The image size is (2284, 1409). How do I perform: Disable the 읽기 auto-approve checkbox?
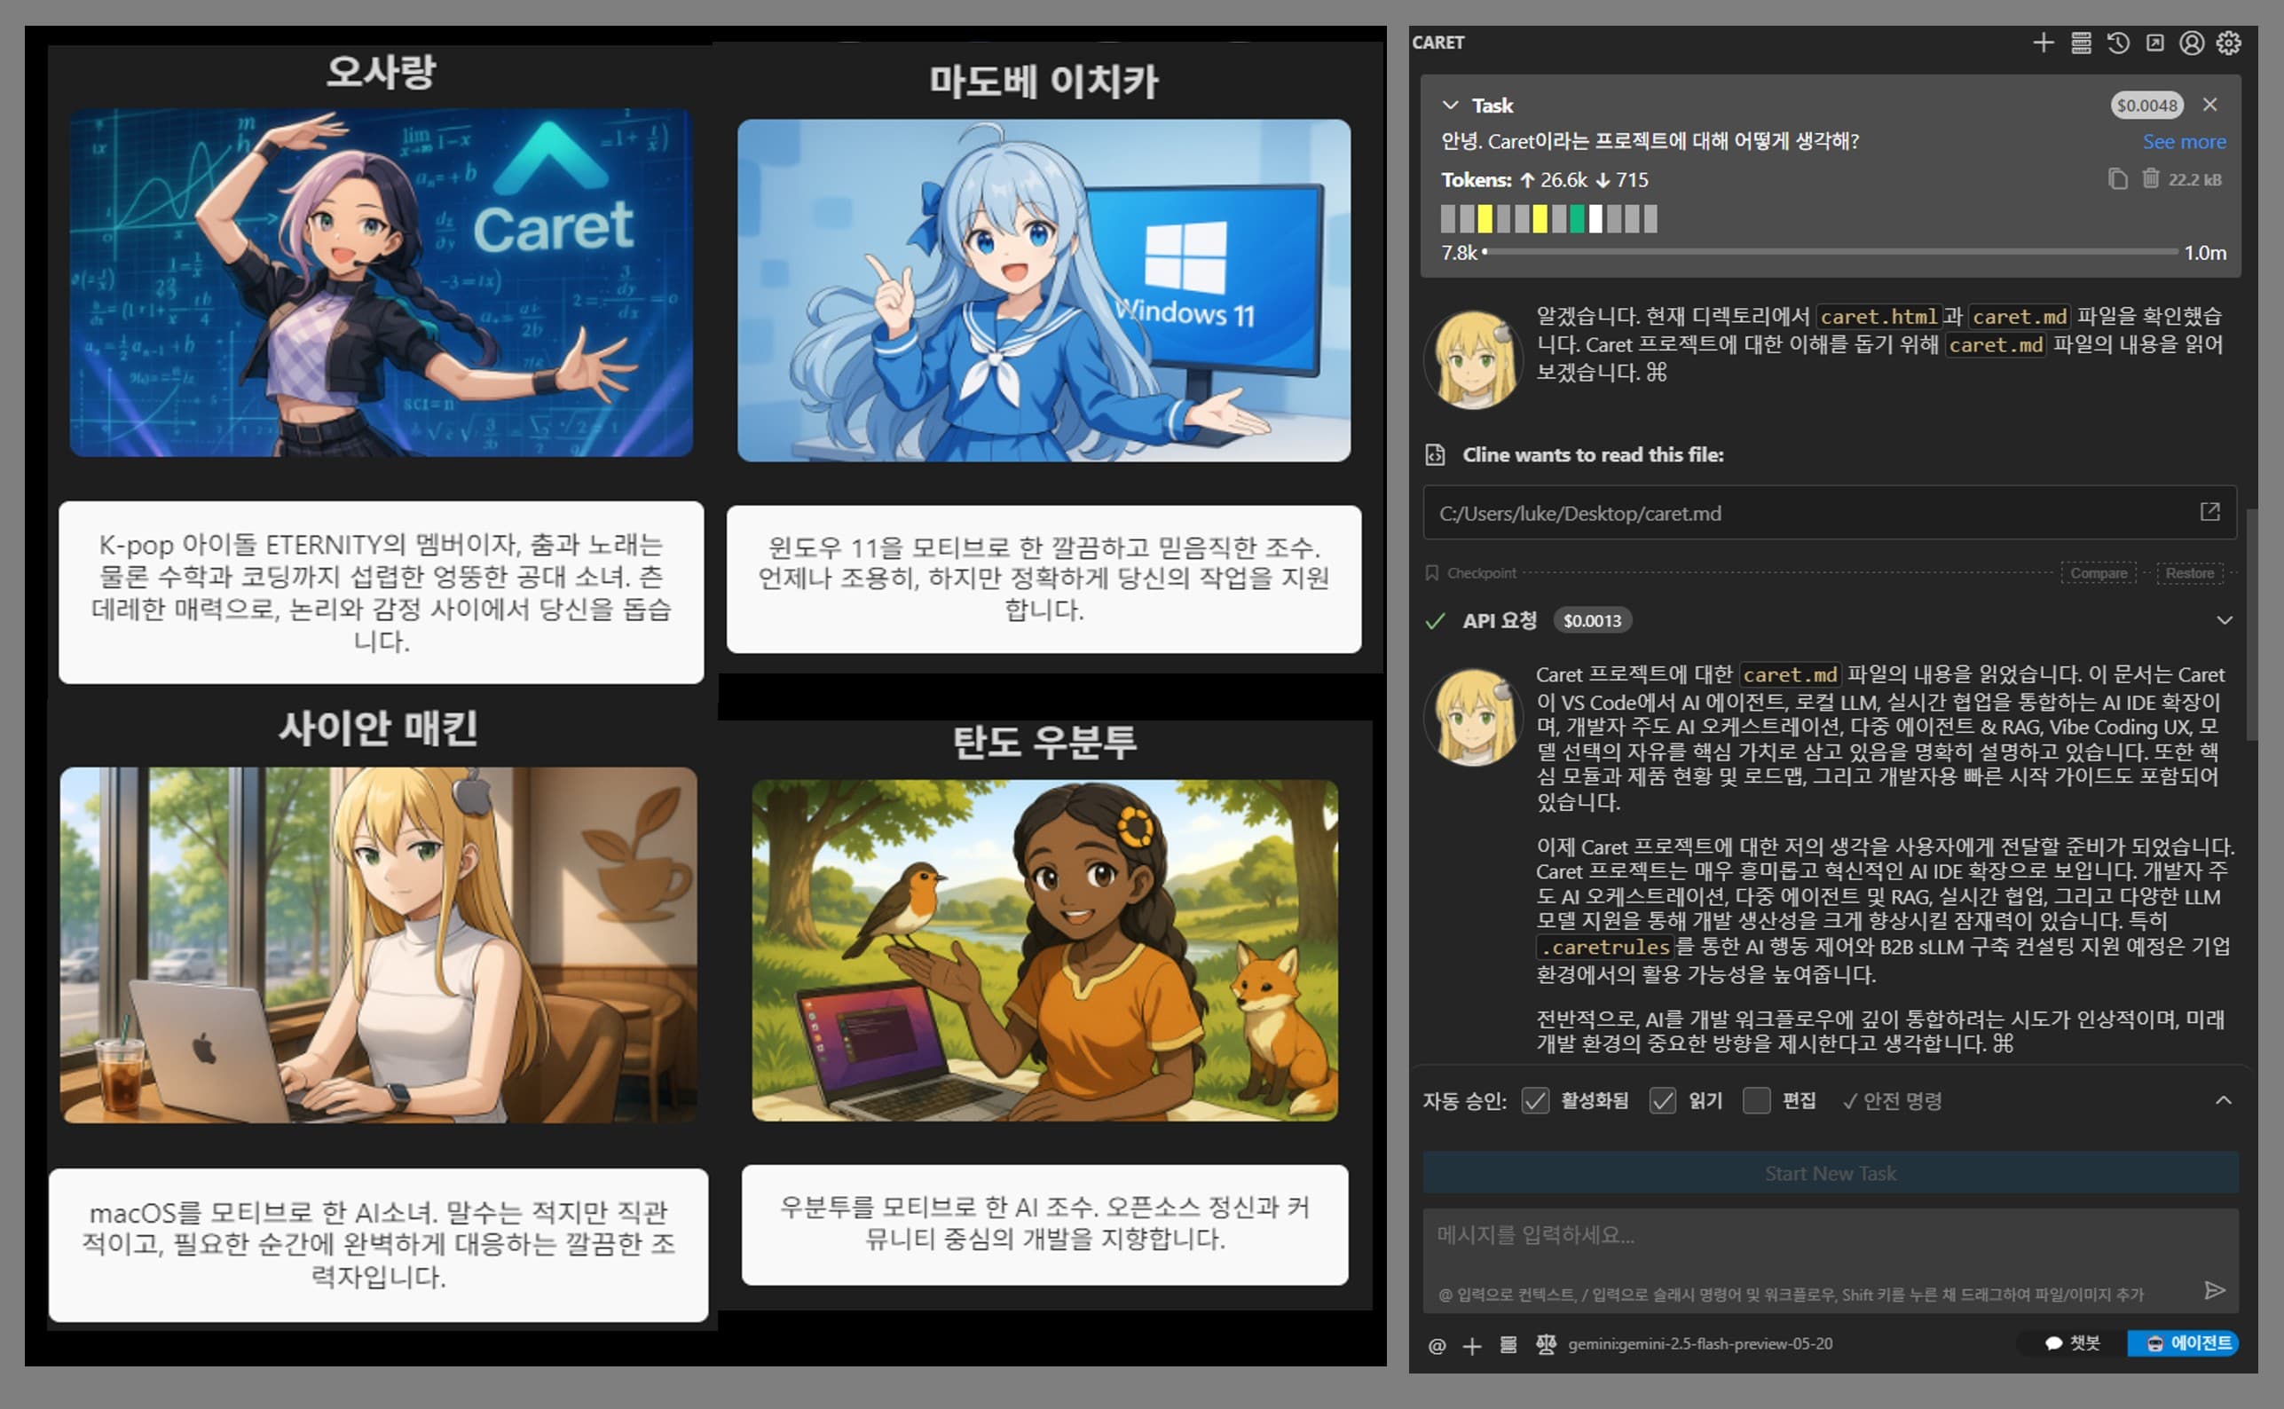[1665, 1100]
